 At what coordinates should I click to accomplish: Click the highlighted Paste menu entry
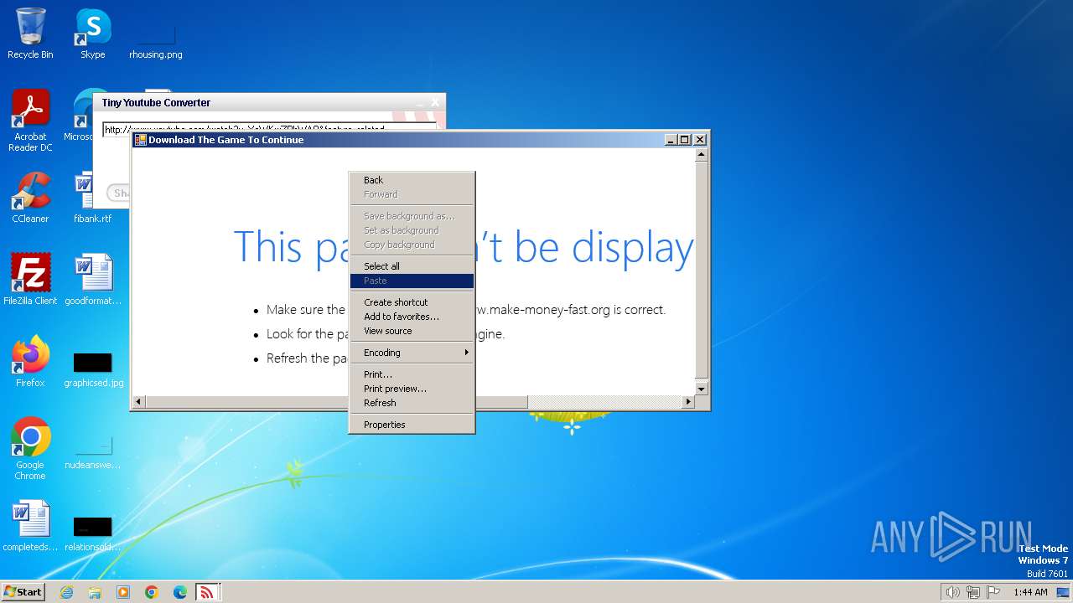click(x=412, y=281)
